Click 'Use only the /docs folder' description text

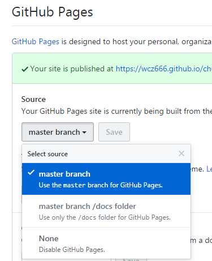tap(105, 217)
